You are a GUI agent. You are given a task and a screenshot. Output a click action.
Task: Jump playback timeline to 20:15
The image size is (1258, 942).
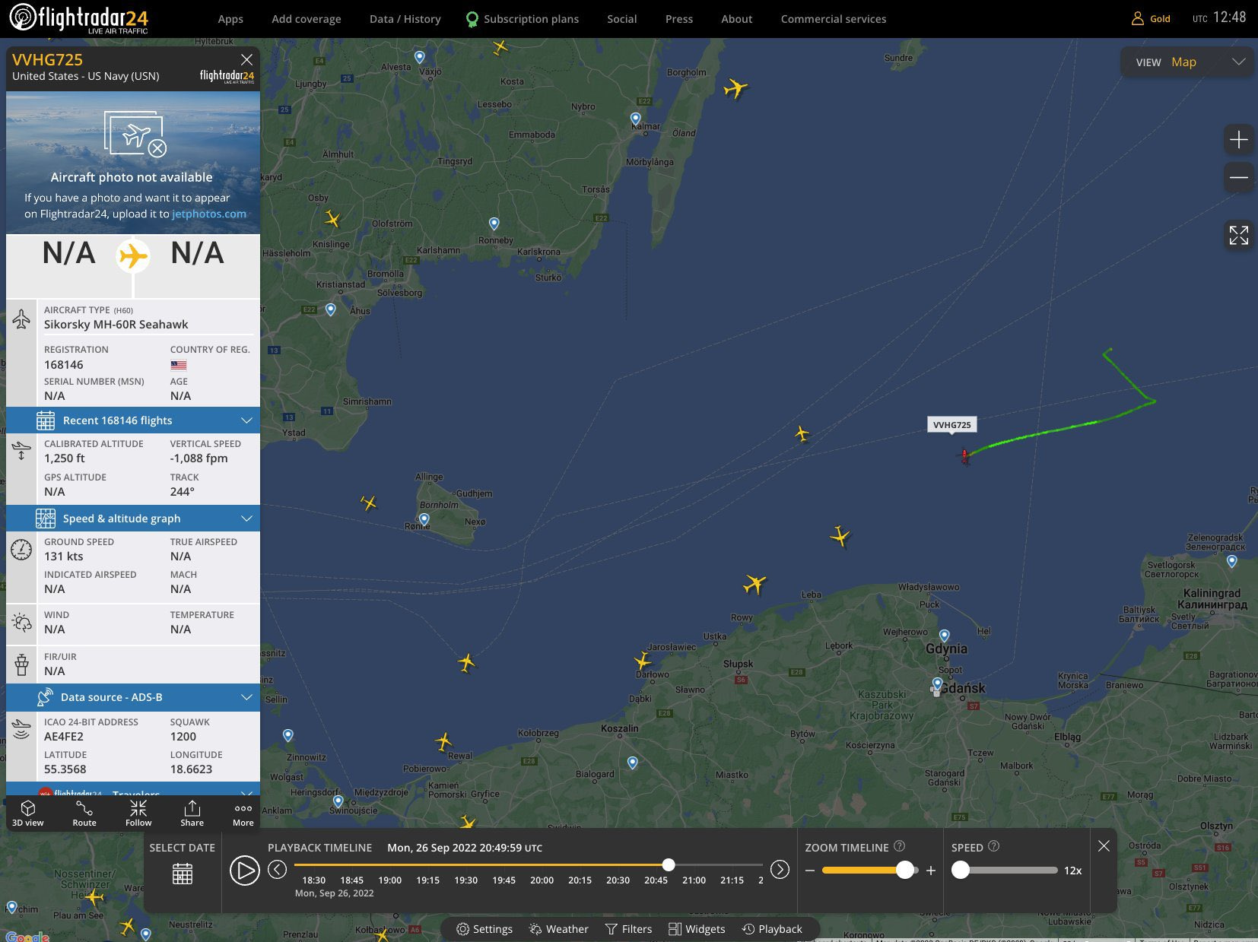[580, 880]
